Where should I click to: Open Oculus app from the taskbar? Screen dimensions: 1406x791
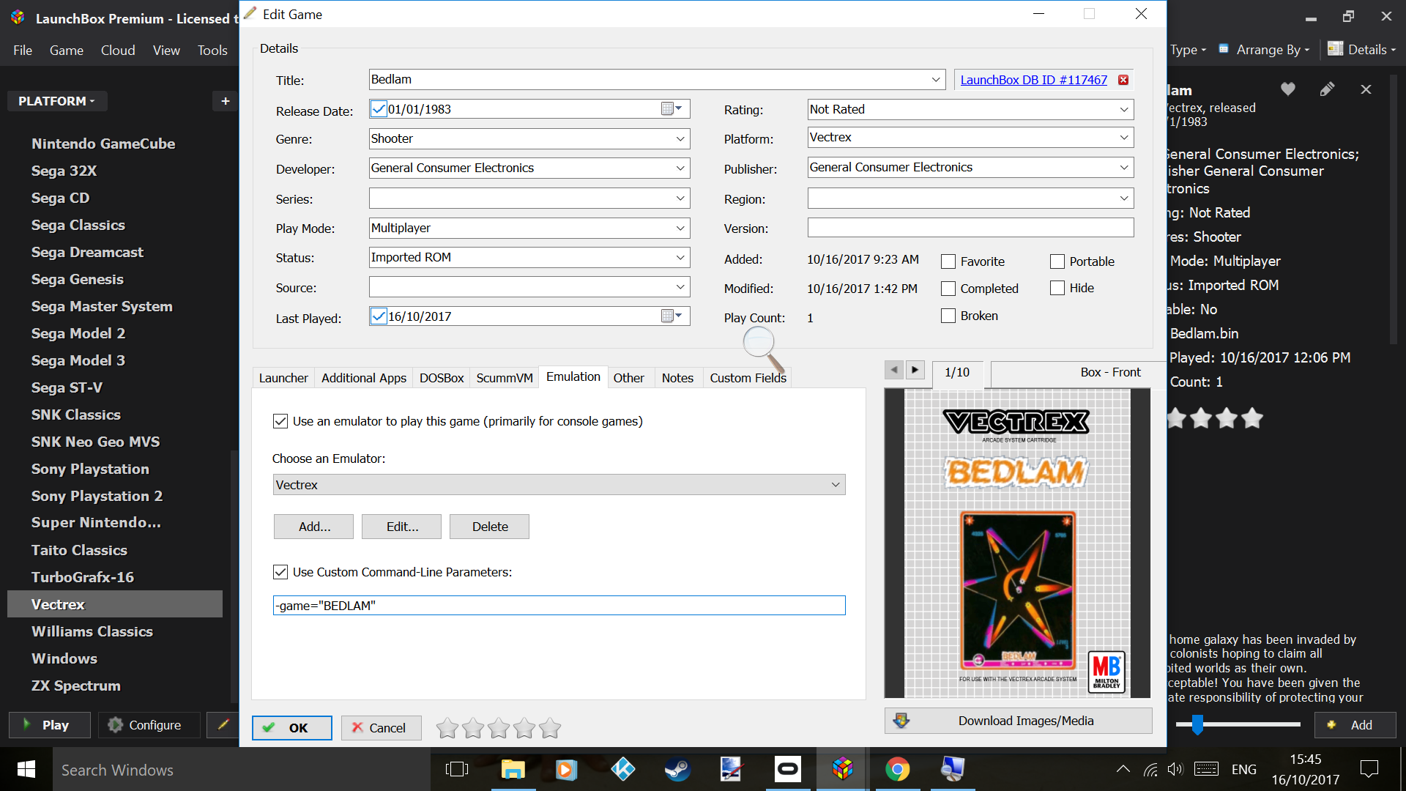pyautogui.click(x=787, y=769)
